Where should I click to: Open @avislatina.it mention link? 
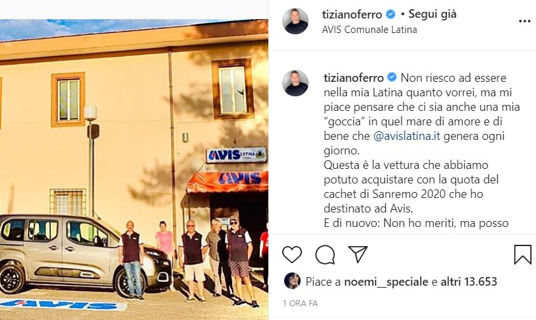[407, 136]
